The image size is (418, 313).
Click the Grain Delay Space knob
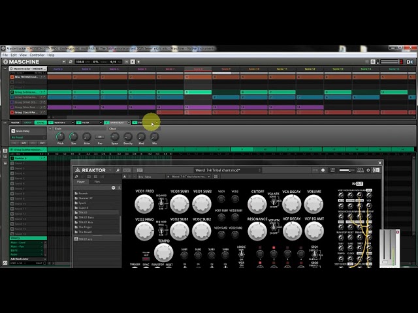pos(115,137)
